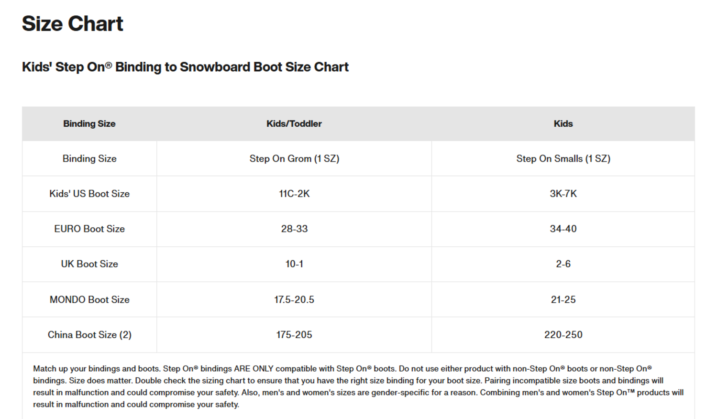Select the China Boot Size (2) row label
The image size is (717, 419).
pyautogui.click(x=89, y=335)
